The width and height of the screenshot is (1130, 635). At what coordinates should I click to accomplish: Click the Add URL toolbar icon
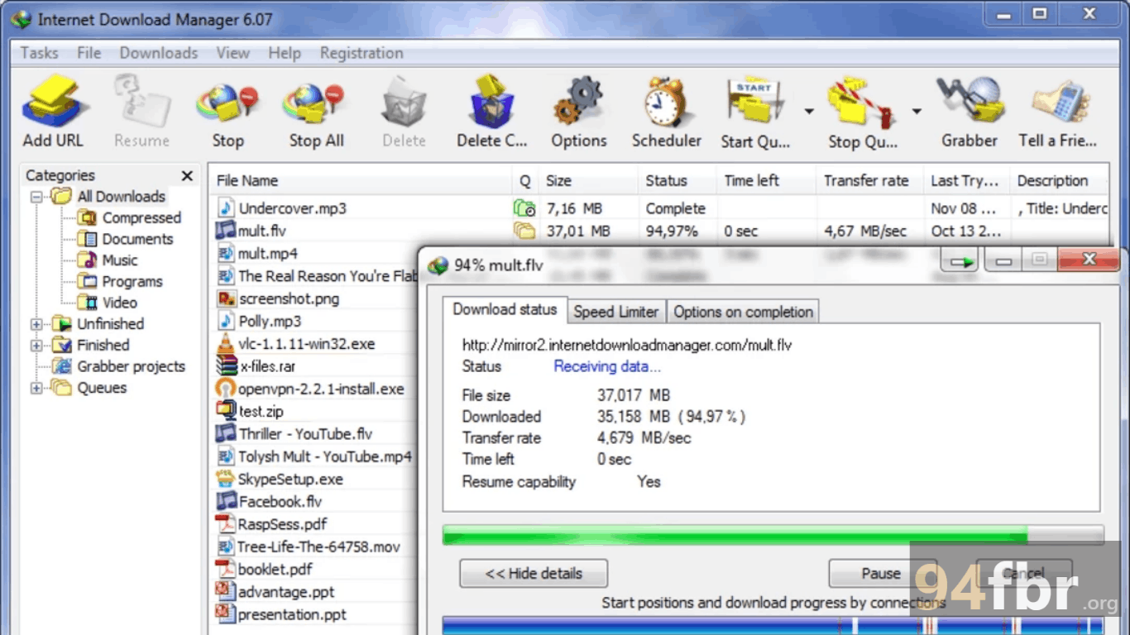coord(53,102)
